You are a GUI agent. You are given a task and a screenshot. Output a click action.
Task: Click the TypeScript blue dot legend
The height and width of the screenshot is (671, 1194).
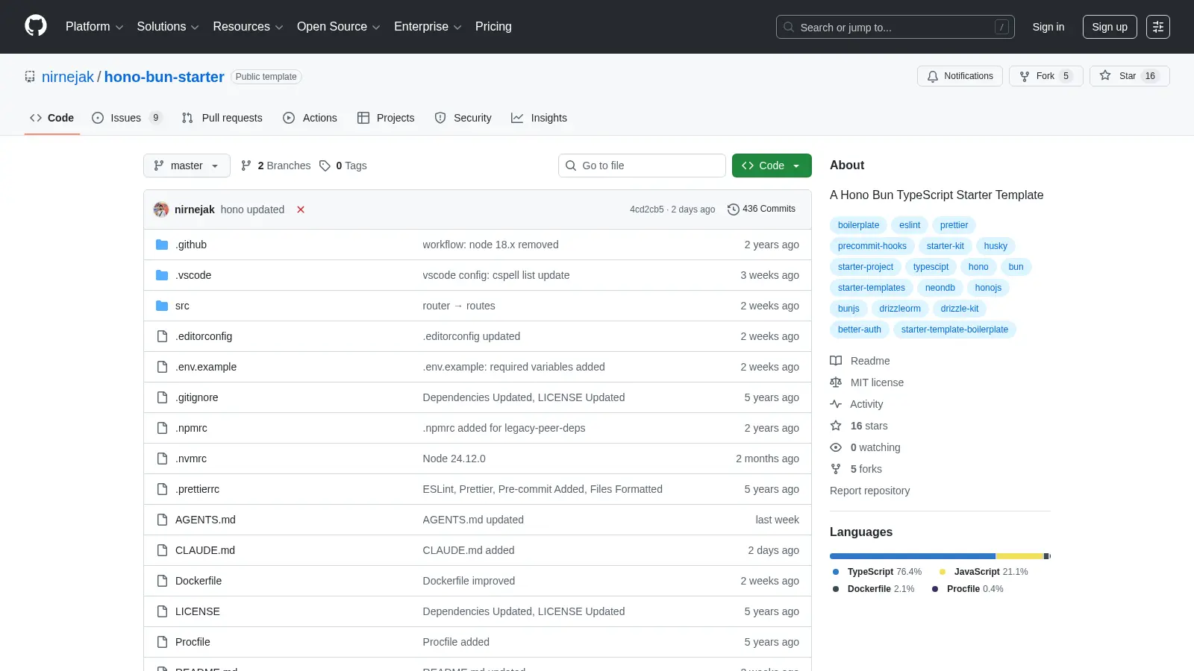click(x=836, y=572)
